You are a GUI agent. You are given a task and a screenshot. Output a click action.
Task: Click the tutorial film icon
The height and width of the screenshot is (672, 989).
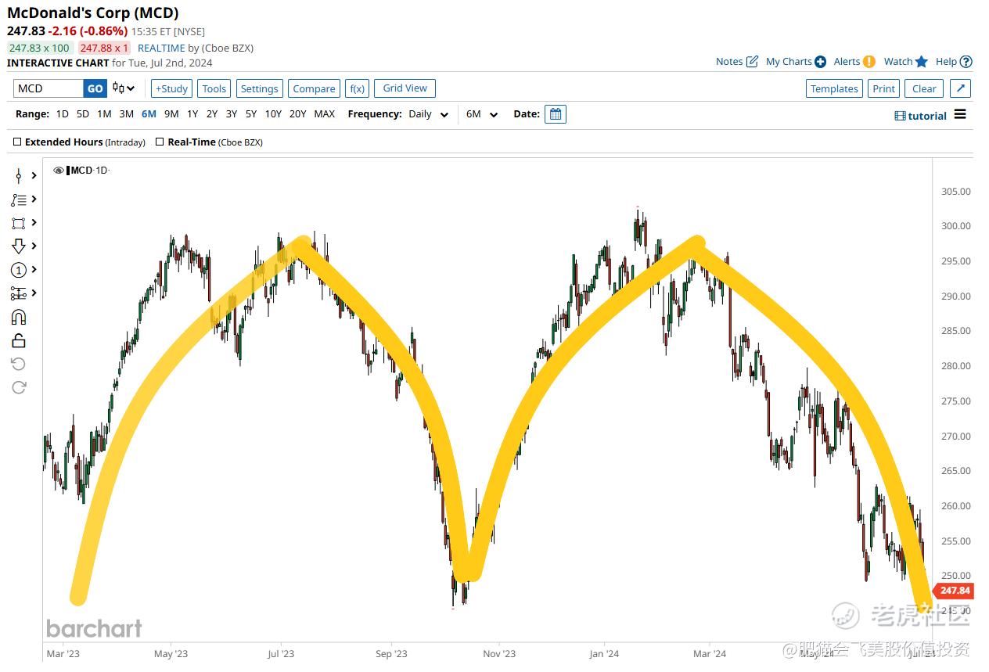[x=900, y=116]
